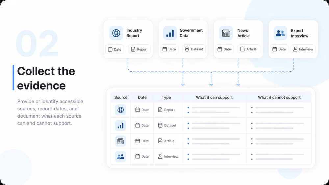Select the Date chip on Expert Interview card
This screenshot has height=185, width=329.
[x=279, y=49]
